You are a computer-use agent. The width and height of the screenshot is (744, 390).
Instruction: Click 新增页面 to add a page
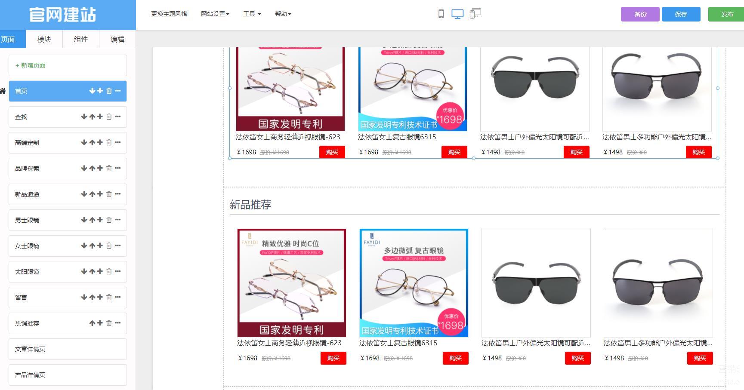pyautogui.click(x=68, y=65)
